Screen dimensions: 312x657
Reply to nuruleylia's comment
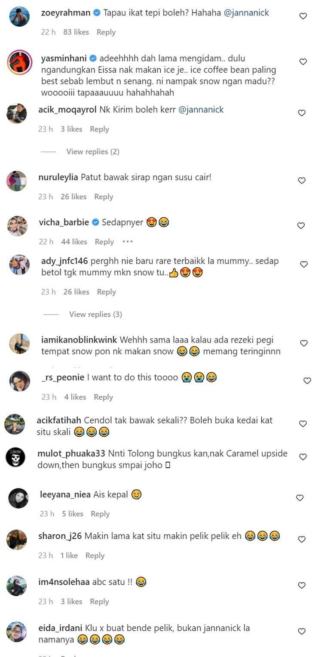pyautogui.click(x=104, y=197)
